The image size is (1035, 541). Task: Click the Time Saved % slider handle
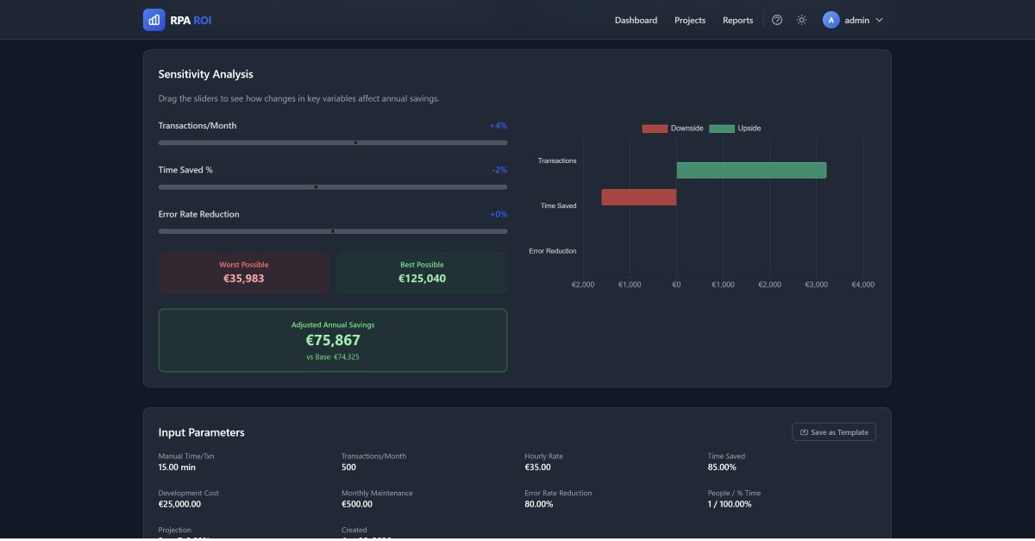pos(316,186)
